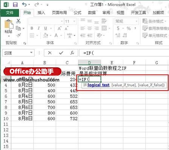Image resolution: width=169 pixels, height=150 pixels.
Task: Click the Borders icon
Action: click(32, 35)
